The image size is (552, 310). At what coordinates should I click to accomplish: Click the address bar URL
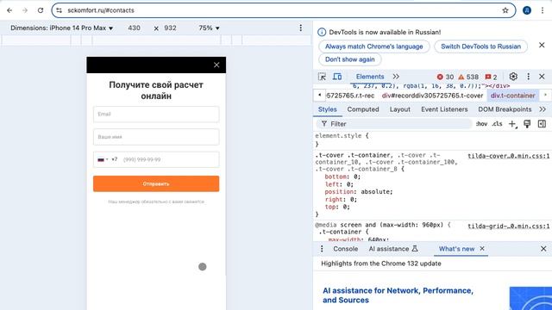pyautogui.click(x=101, y=10)
